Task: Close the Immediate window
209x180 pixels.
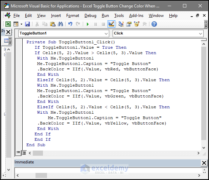Action: [x=204, y=163]
